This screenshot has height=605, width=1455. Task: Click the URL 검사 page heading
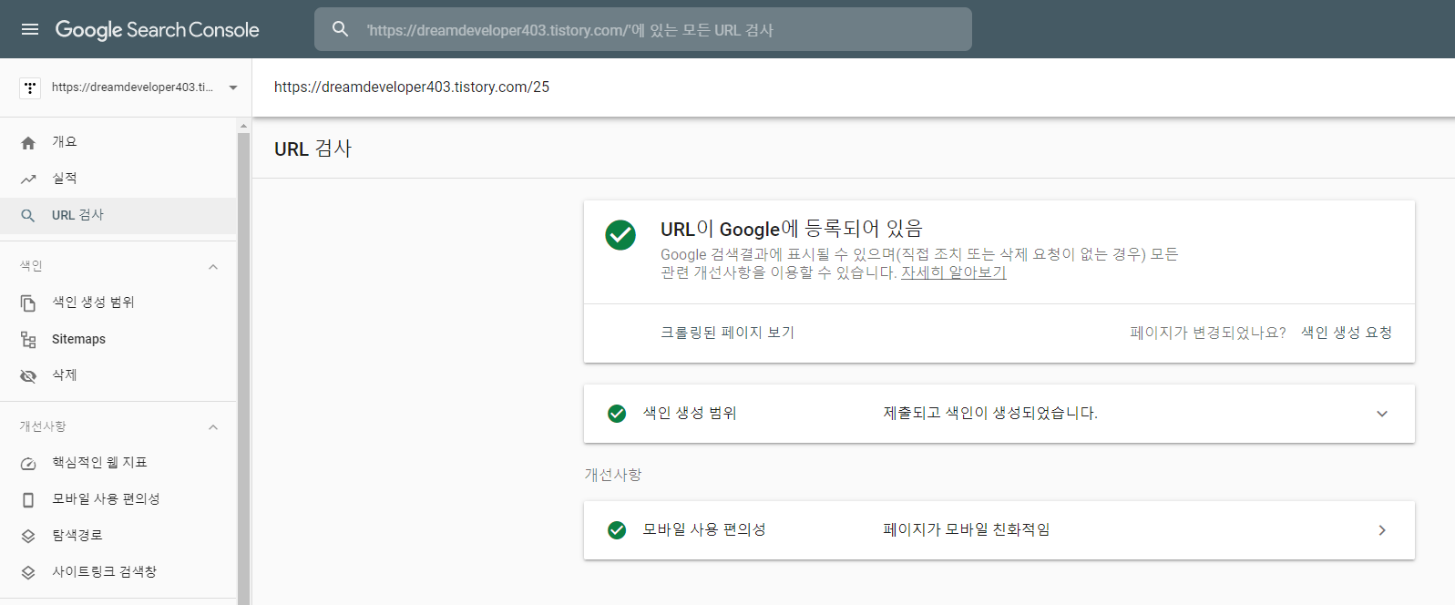coord(313,149)
